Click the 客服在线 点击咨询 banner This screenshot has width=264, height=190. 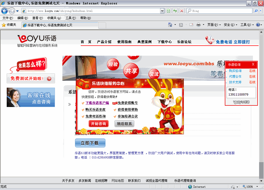pyautogui.click(x=31, y=97)
